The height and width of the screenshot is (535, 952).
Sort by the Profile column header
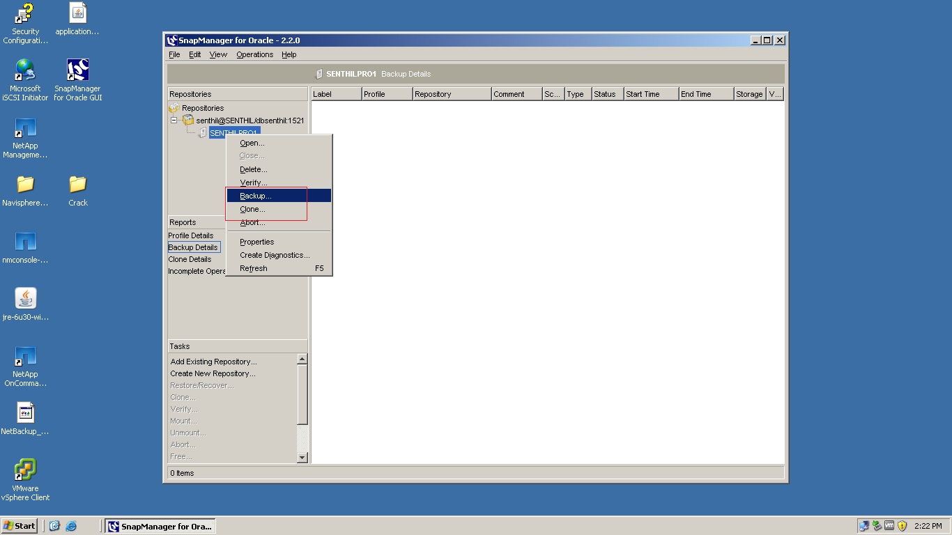click(387, 94)
